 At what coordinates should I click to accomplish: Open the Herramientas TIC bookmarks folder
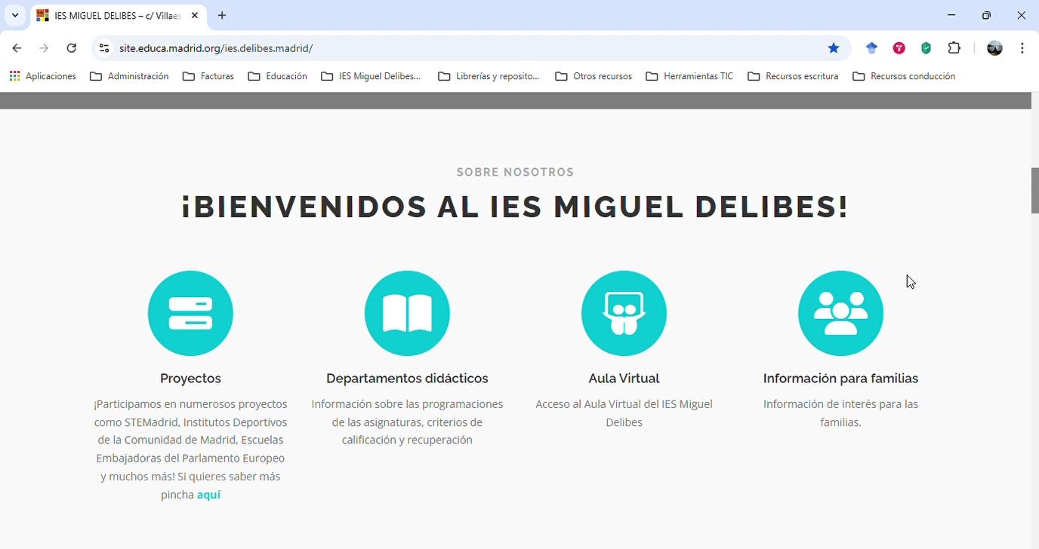[689, 76]
